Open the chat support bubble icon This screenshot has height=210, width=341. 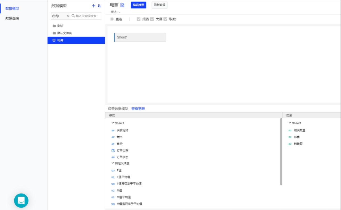pyautogui.click(x=21, y=201)
